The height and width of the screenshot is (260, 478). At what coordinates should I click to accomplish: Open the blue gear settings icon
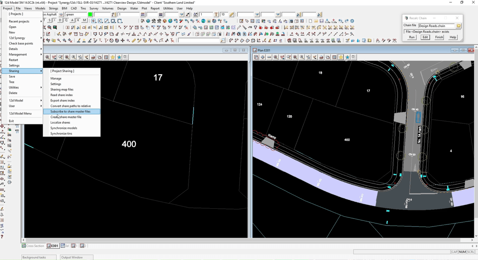(352, 21)
